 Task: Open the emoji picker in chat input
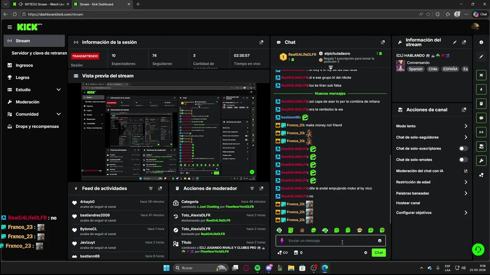(380, 241)
